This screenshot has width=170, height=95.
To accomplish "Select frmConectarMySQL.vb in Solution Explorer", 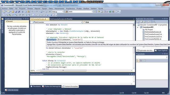I will tap(153, 39).
